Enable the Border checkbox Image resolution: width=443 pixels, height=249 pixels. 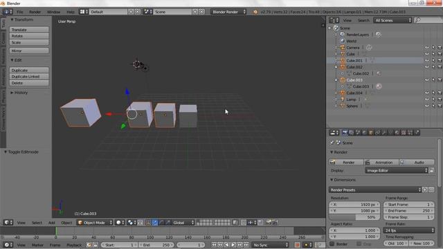(x=332, y=243)
